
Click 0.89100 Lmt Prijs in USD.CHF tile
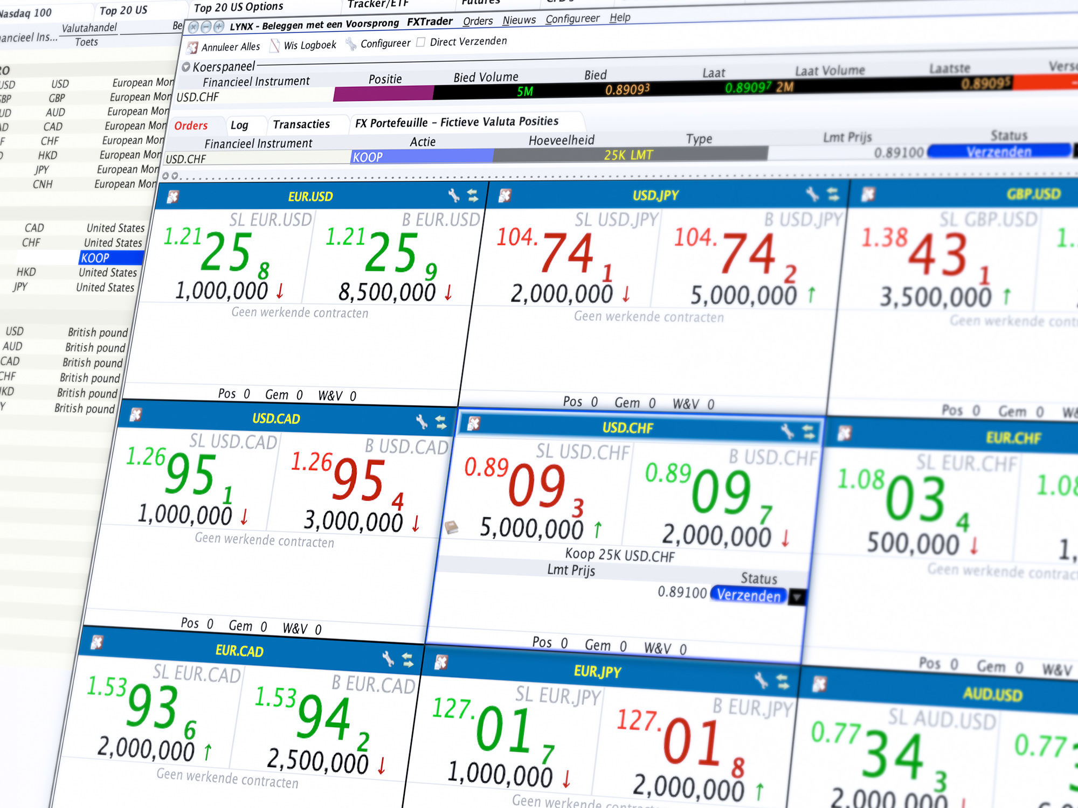click(682, 592)
